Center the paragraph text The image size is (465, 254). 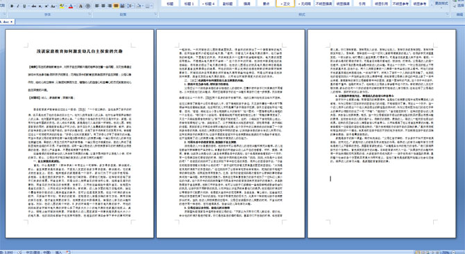(103, 6)
